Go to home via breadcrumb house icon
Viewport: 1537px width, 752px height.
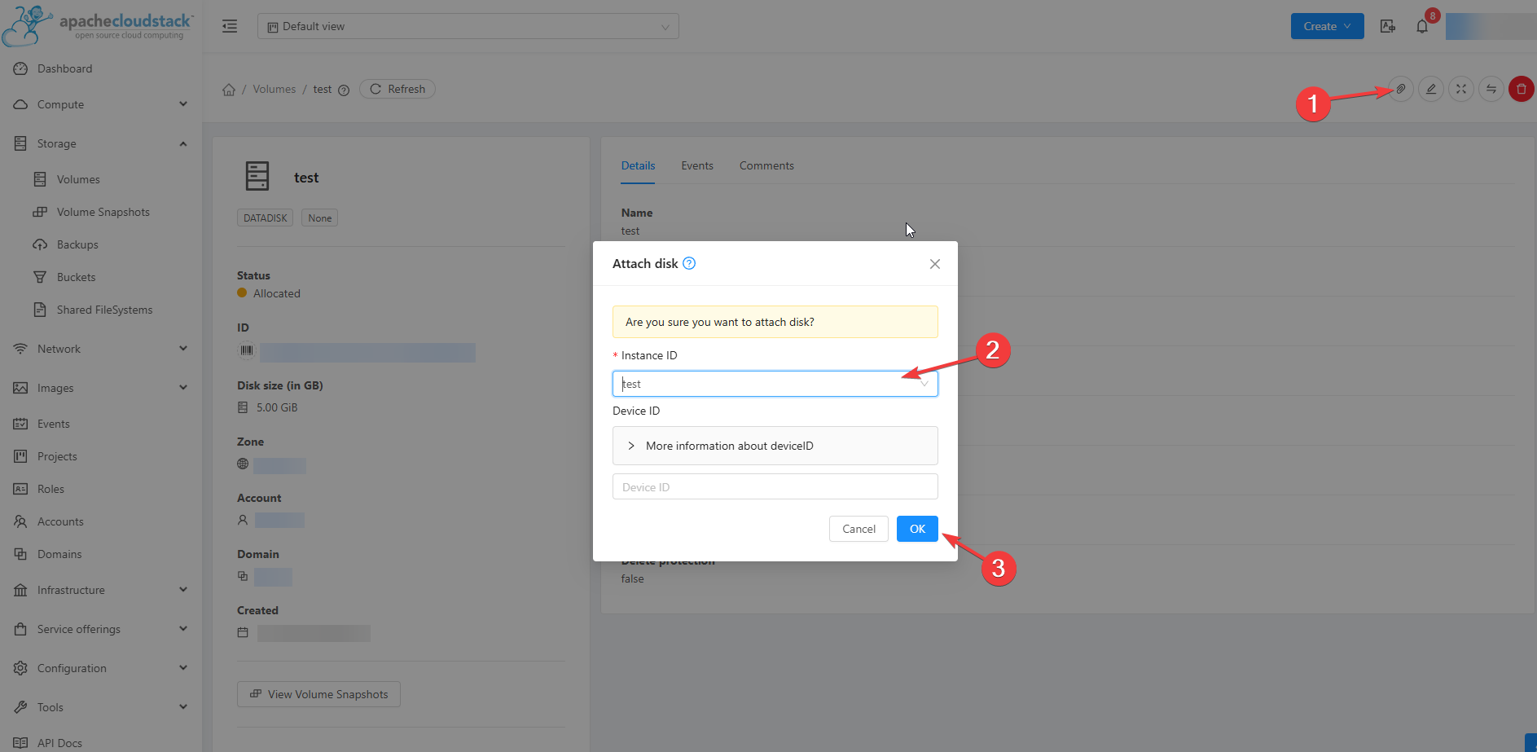point(229,90)
